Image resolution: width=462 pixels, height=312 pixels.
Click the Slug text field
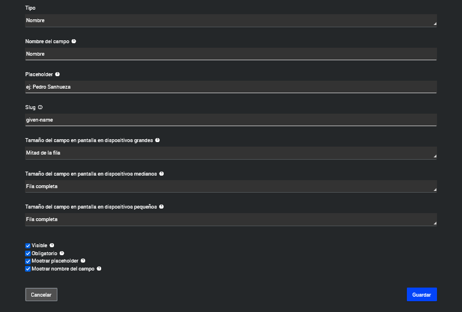(231, 120)
